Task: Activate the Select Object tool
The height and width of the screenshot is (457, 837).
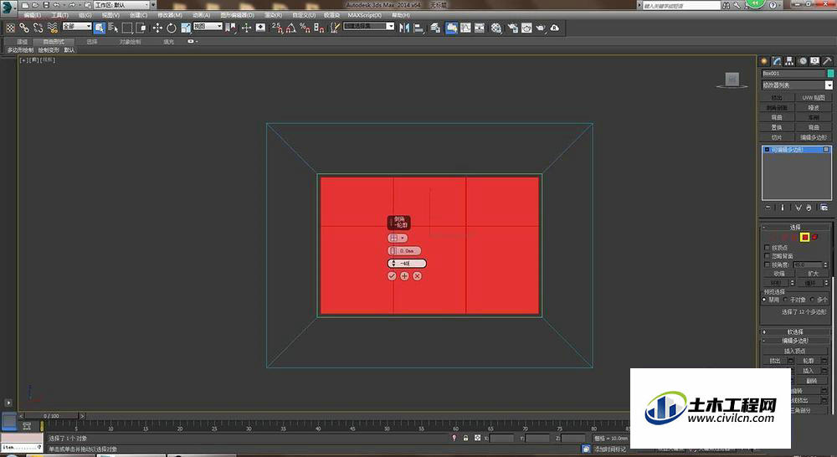Action: click(x=100, y=28)
